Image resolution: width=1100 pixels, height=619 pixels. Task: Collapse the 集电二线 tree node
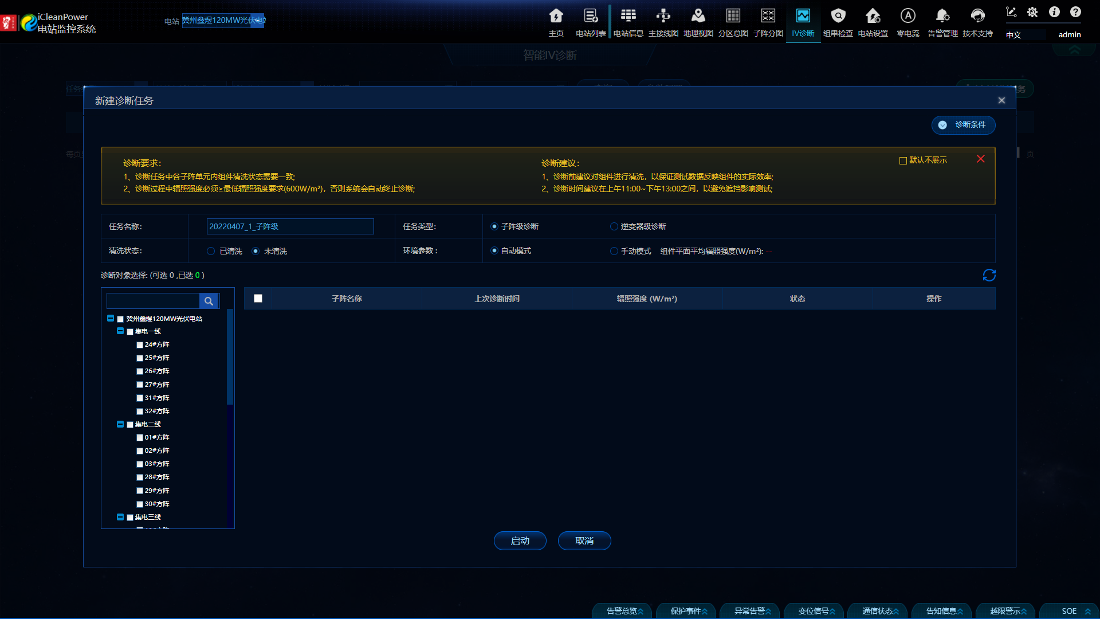pos(120,424)
